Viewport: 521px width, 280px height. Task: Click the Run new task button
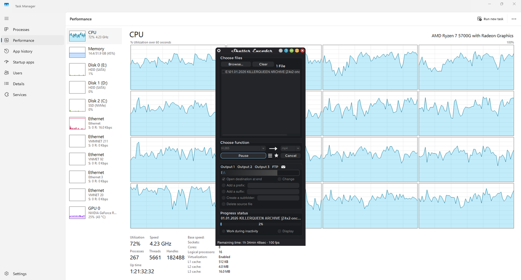490,19
